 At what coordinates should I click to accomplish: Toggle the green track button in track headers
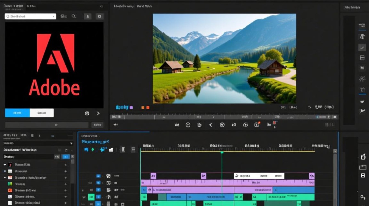[91, 197]
